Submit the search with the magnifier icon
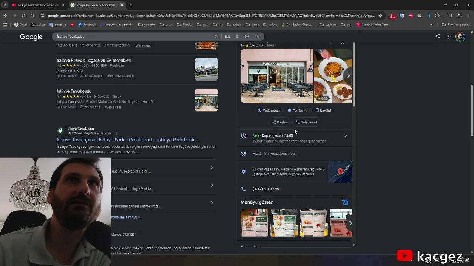The width and height of the screenshot is (474, 266). coord(257,37)
